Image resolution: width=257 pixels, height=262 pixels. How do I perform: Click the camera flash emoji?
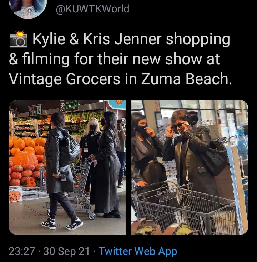18,39
